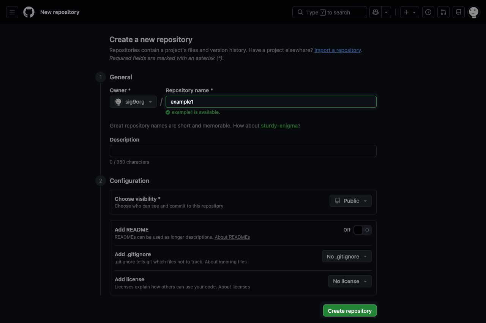Open the Issues icon in header
Screen dimensions: 486x323
point(428,12)
